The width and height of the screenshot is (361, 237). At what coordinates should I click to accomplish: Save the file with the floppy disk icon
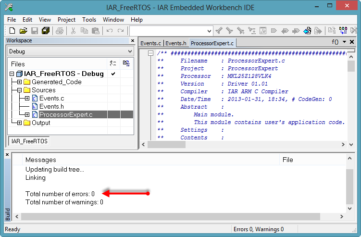click(35, 31)
